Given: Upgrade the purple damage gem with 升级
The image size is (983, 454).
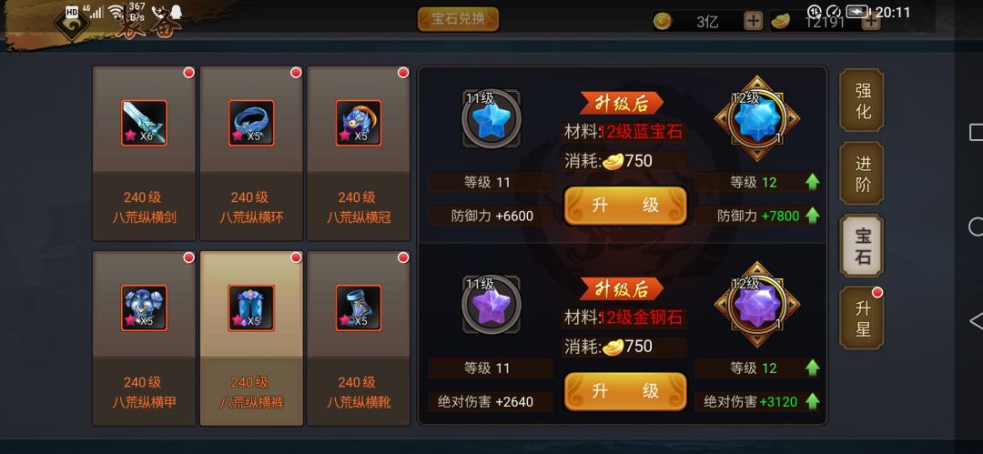Looking at the screenshot, I should coord(625,391).
